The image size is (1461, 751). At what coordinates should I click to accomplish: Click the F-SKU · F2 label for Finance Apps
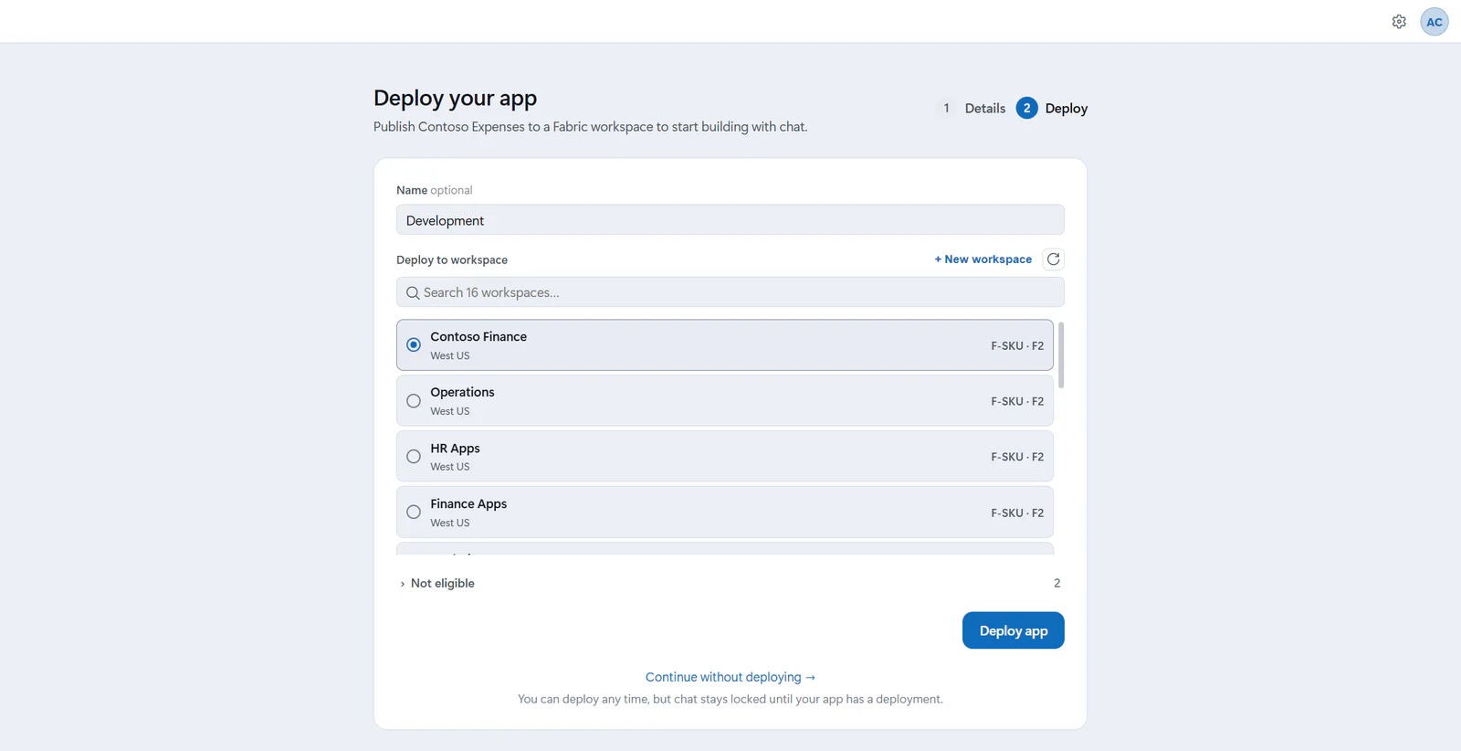pyautogui.click(x=1017, y=513)
